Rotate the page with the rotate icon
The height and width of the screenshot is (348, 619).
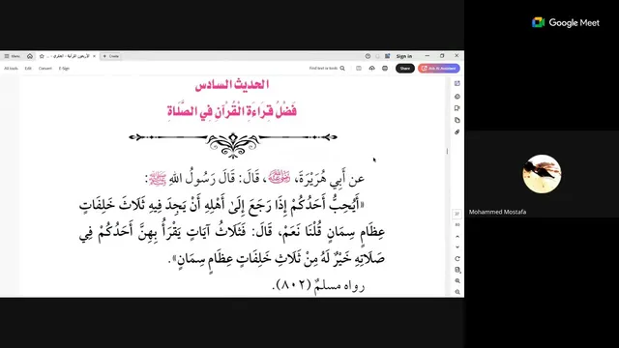(x=457, y=259)
